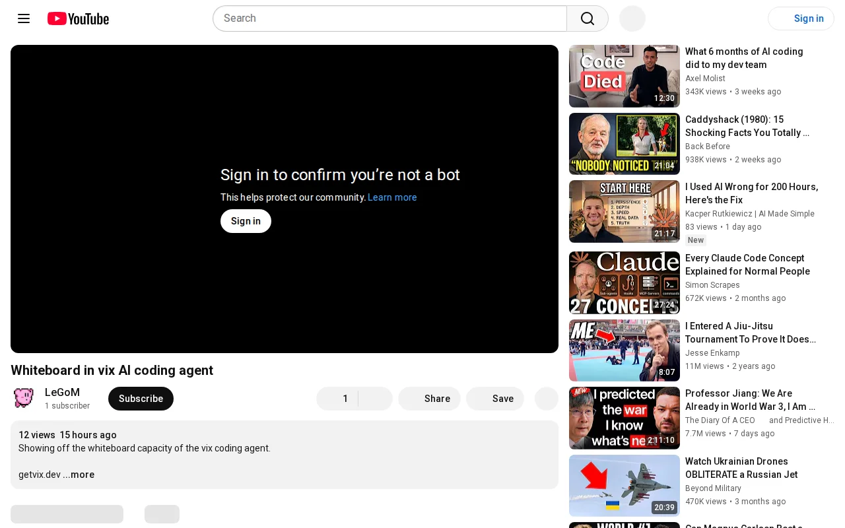The width and height of the screenshot is (845, 528).
Task: Open title 'Professor Jiang: We Are Already in World War 3'
Action: (751, 400)
